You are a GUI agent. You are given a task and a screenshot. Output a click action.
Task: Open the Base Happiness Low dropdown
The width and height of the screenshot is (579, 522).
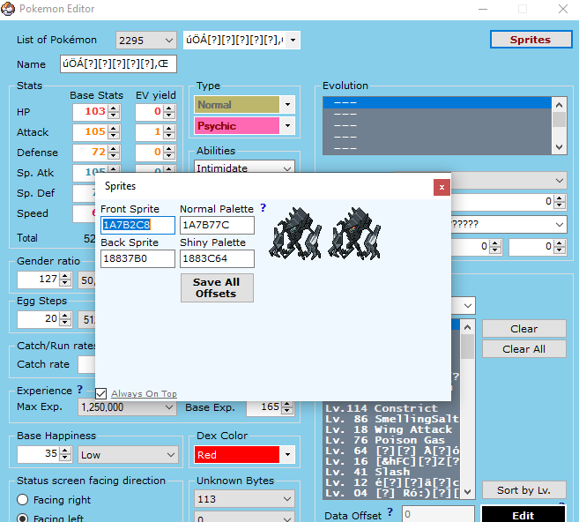169,455
